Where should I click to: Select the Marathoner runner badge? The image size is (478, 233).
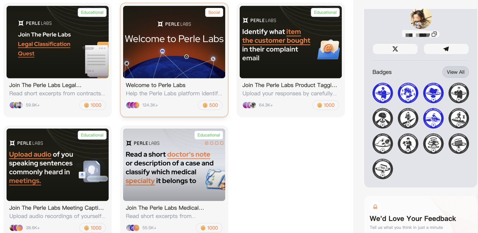pyautogui.click(x=459, y=118)
